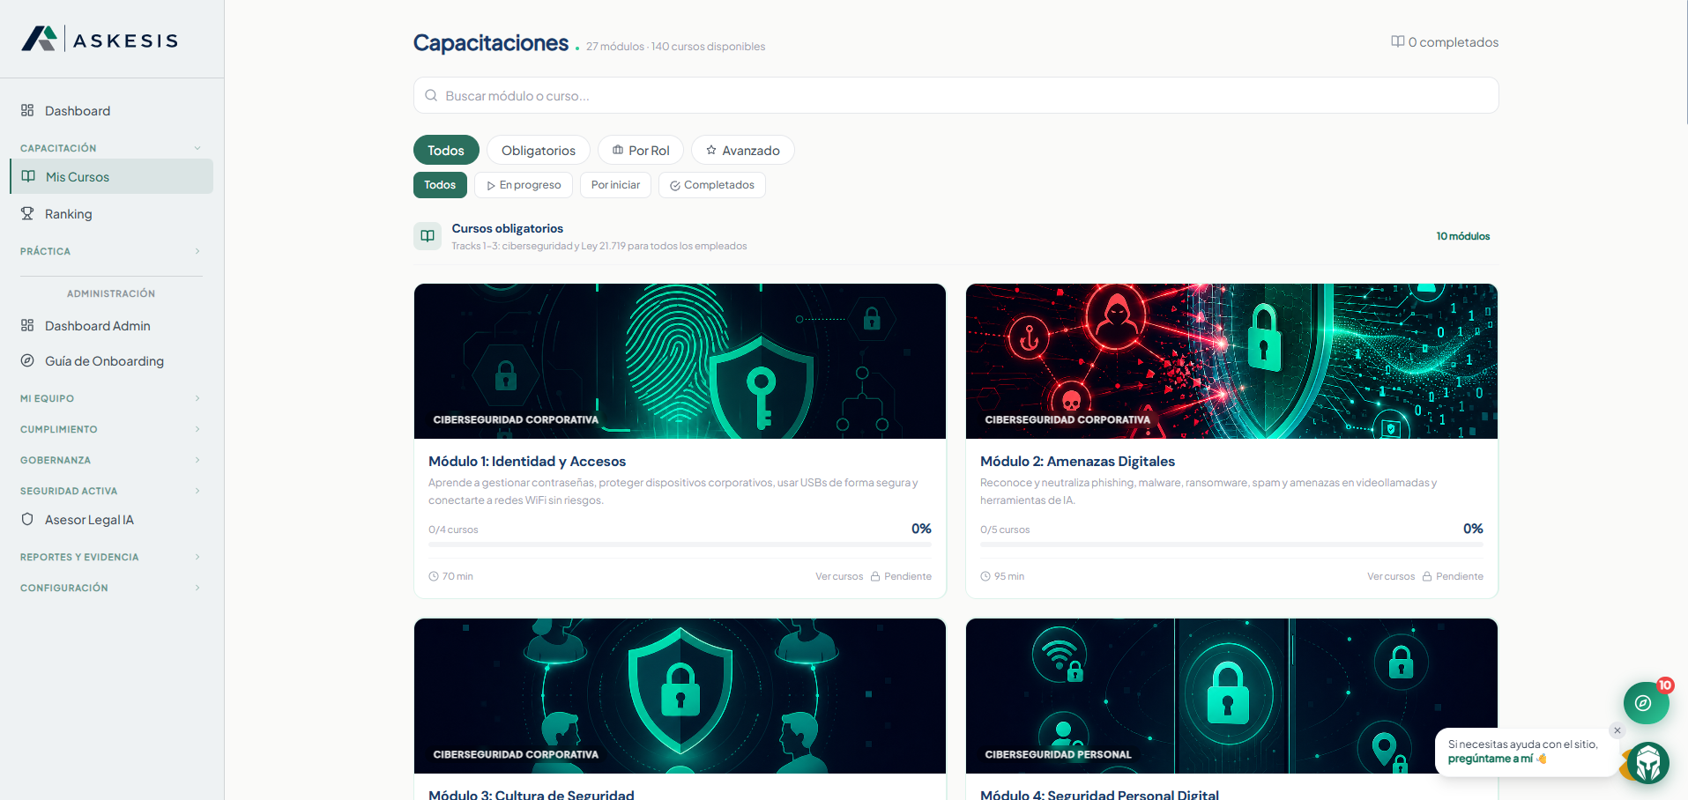Image resolution: width=1688 pixels, height=800 pixels.
Task: Click the 0/5 cursos label
Action: tap(1005, 530)
